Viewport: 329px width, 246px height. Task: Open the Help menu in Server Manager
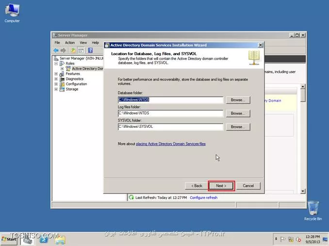coord(95,43)
